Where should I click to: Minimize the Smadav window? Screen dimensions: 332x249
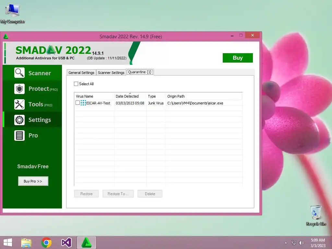pos(232,36)
